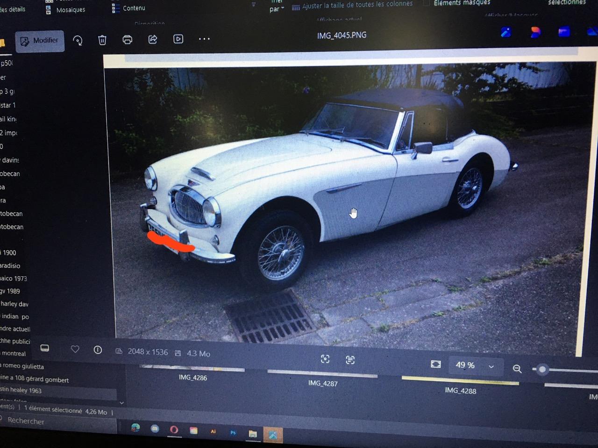Click the zoom out magnifier icon
The image size is (598, 448).
pos(517,369)
